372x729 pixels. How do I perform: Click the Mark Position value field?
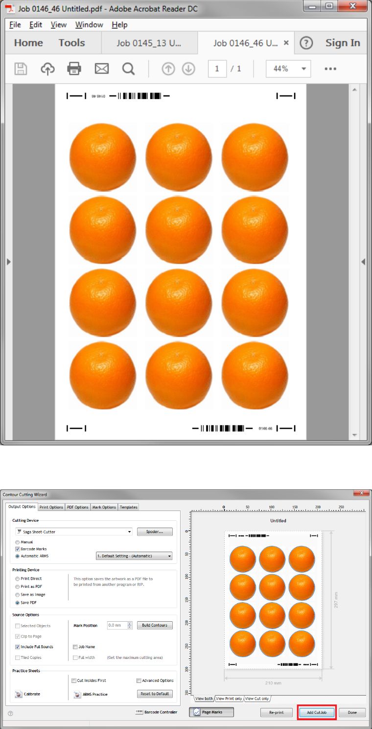(x=116, y=625)
